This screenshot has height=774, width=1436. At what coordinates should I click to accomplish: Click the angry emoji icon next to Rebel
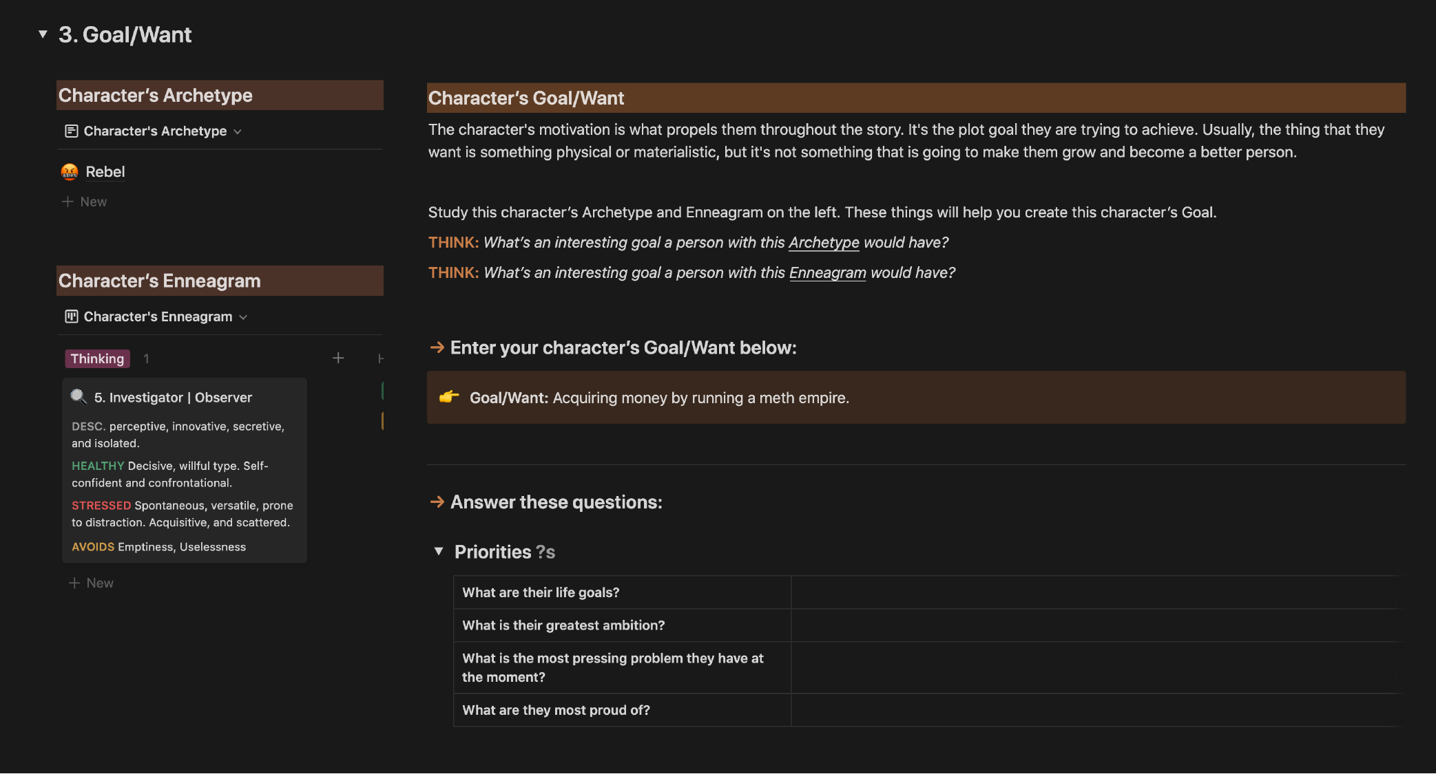click(x=68, y=171)
